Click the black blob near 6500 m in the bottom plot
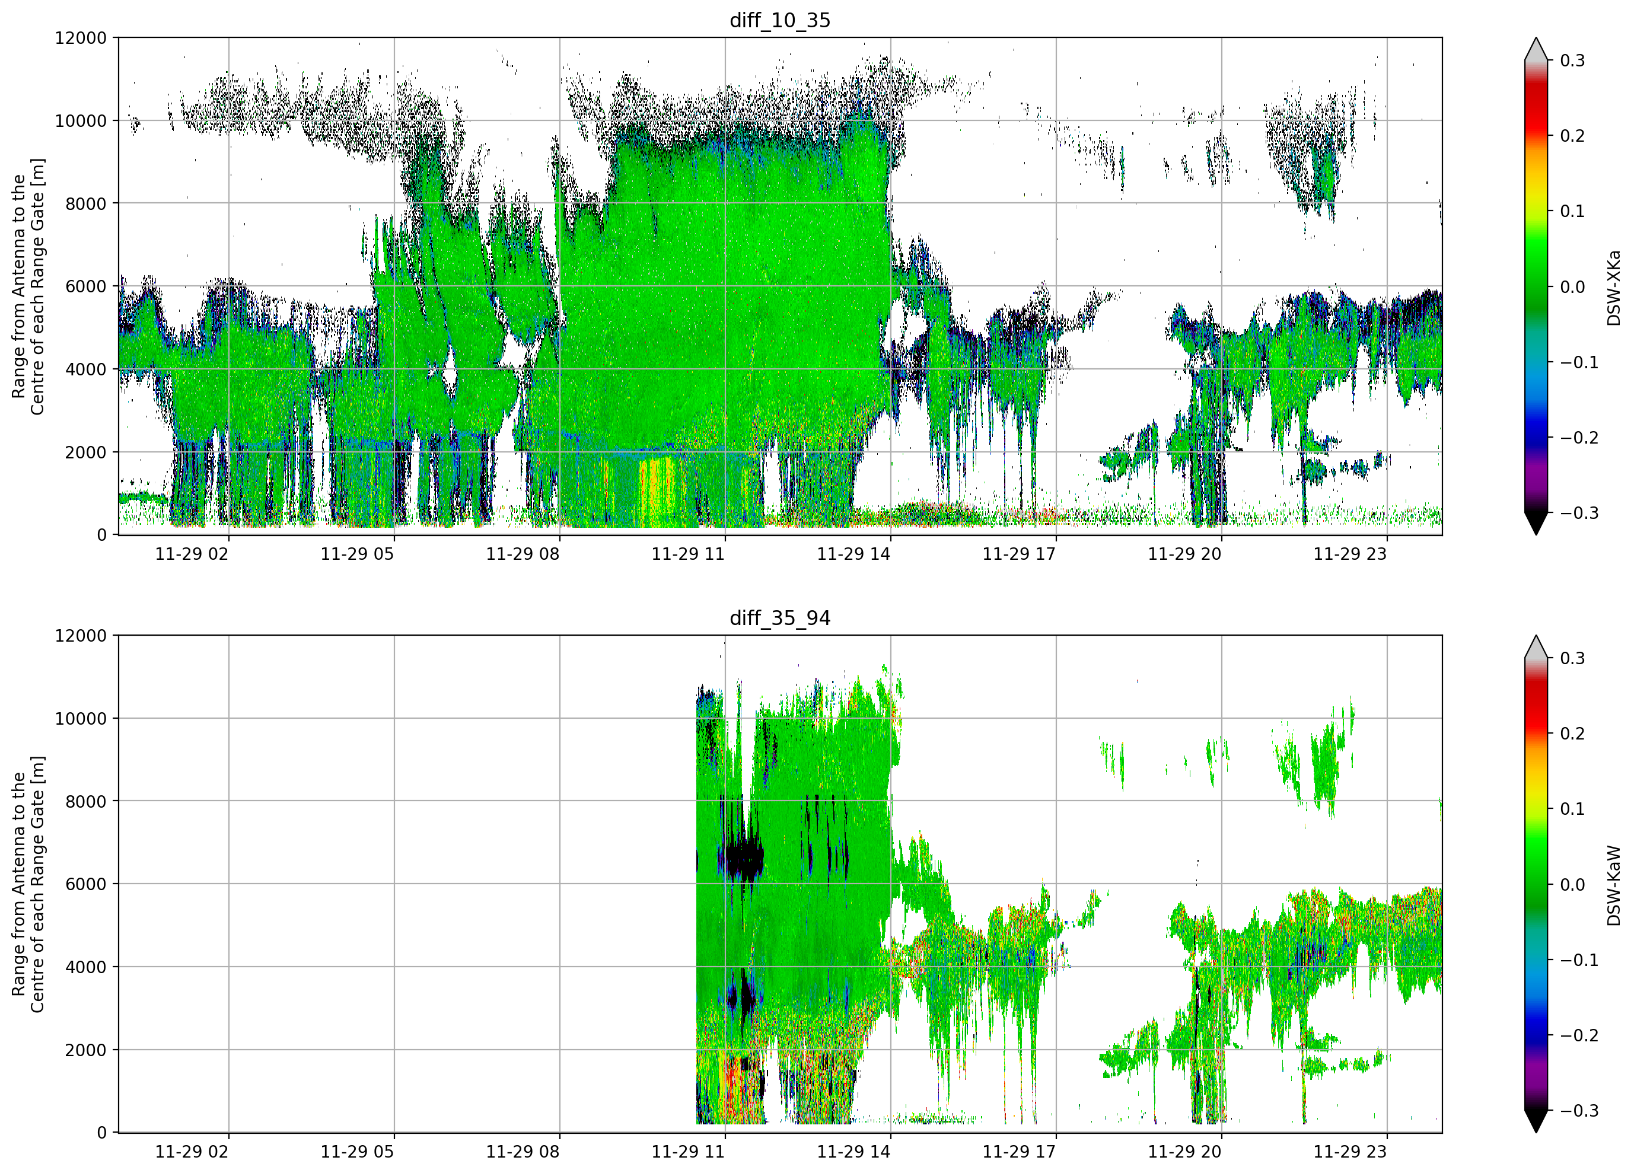The width and height of the screenshot is (1634, 1173). [x=744, y=859]
